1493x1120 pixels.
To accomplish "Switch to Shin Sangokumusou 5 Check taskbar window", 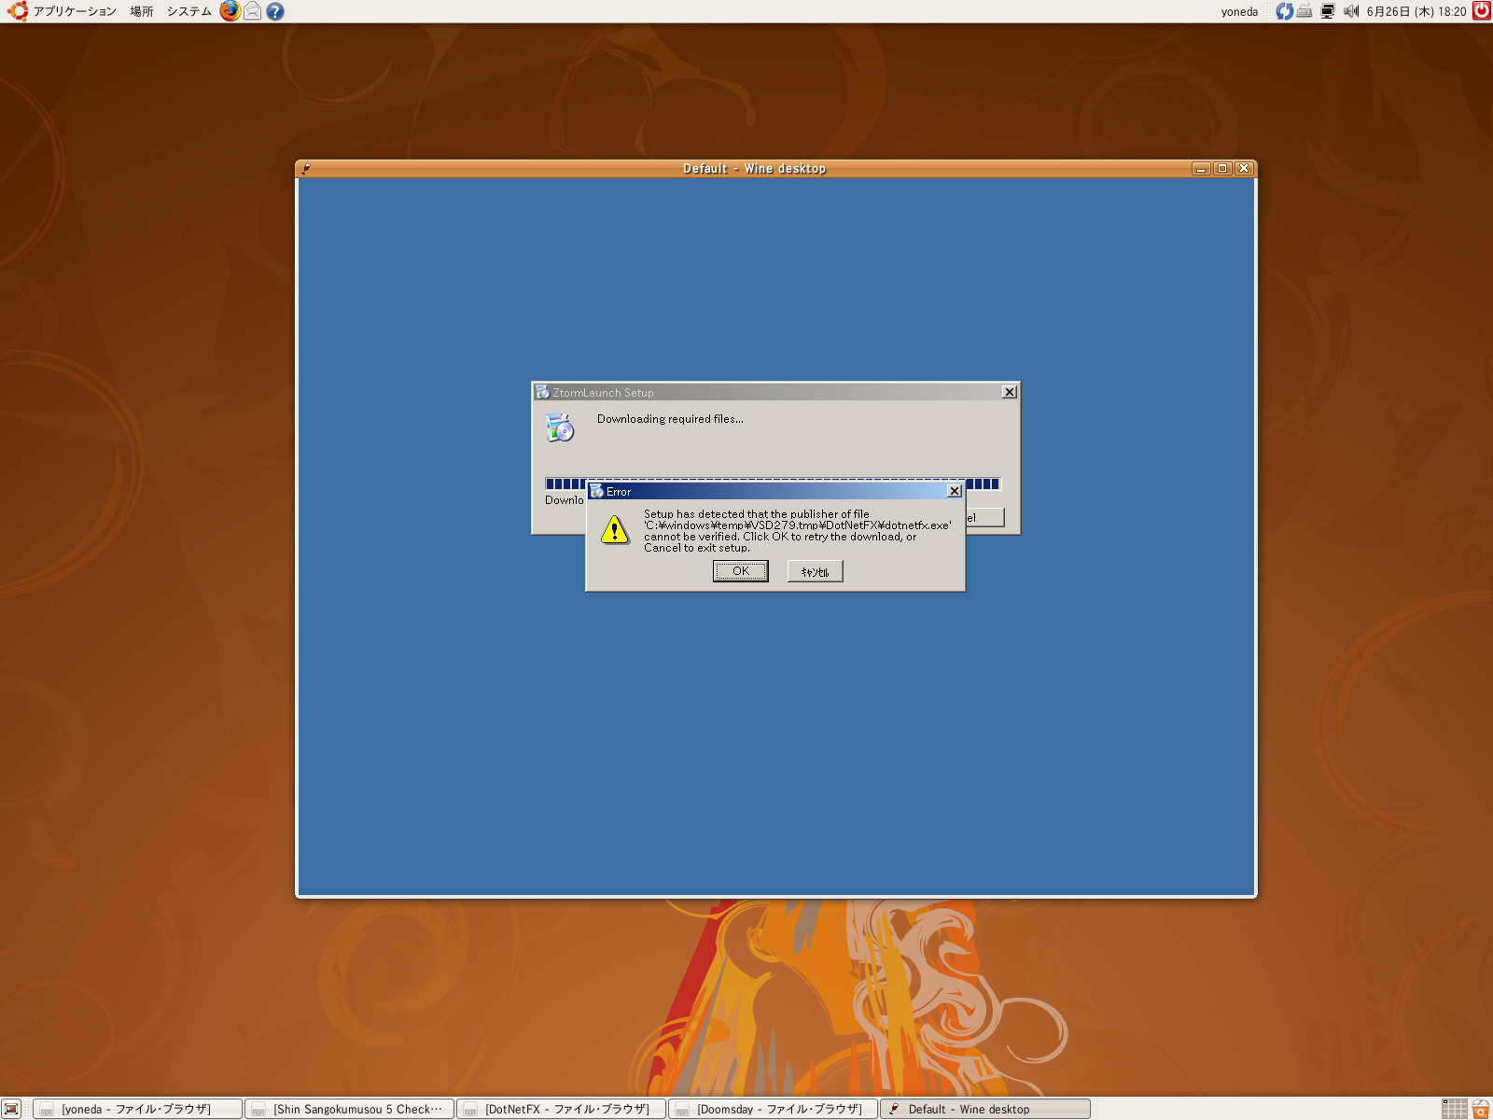I will tap(350, 1109).
